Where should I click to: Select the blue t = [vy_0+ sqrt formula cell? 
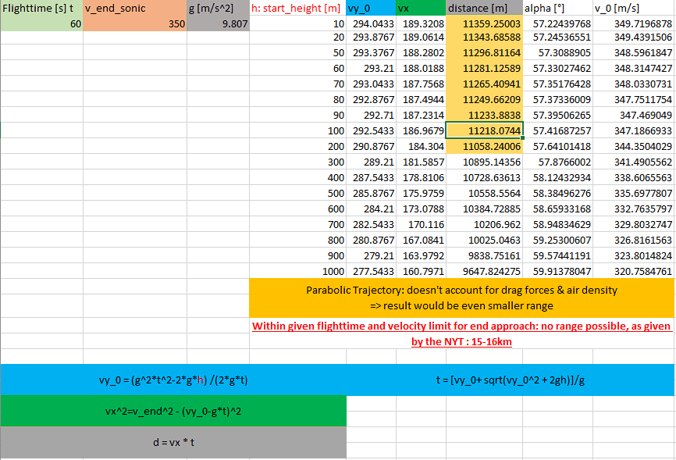(511, 380)
